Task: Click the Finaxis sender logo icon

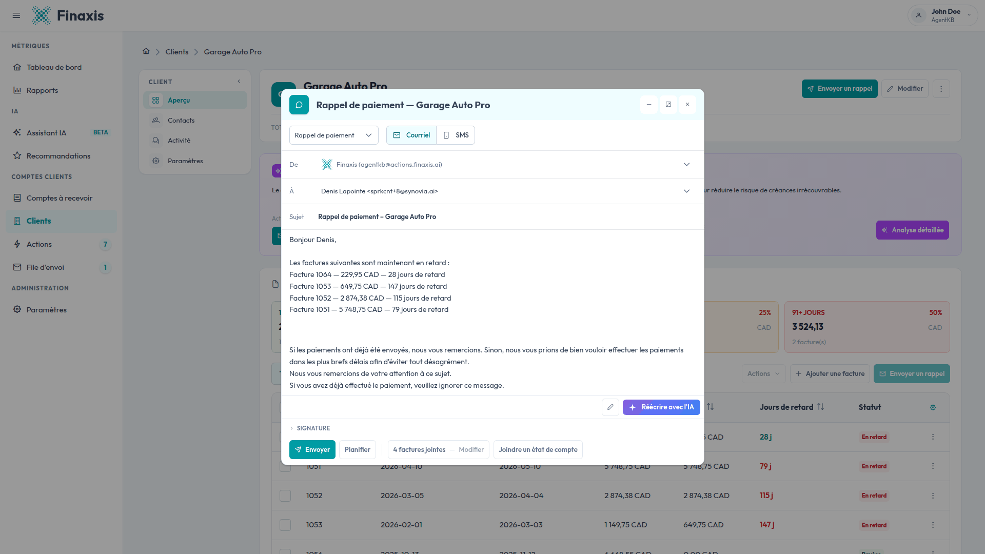Action: tap(326, 165)
